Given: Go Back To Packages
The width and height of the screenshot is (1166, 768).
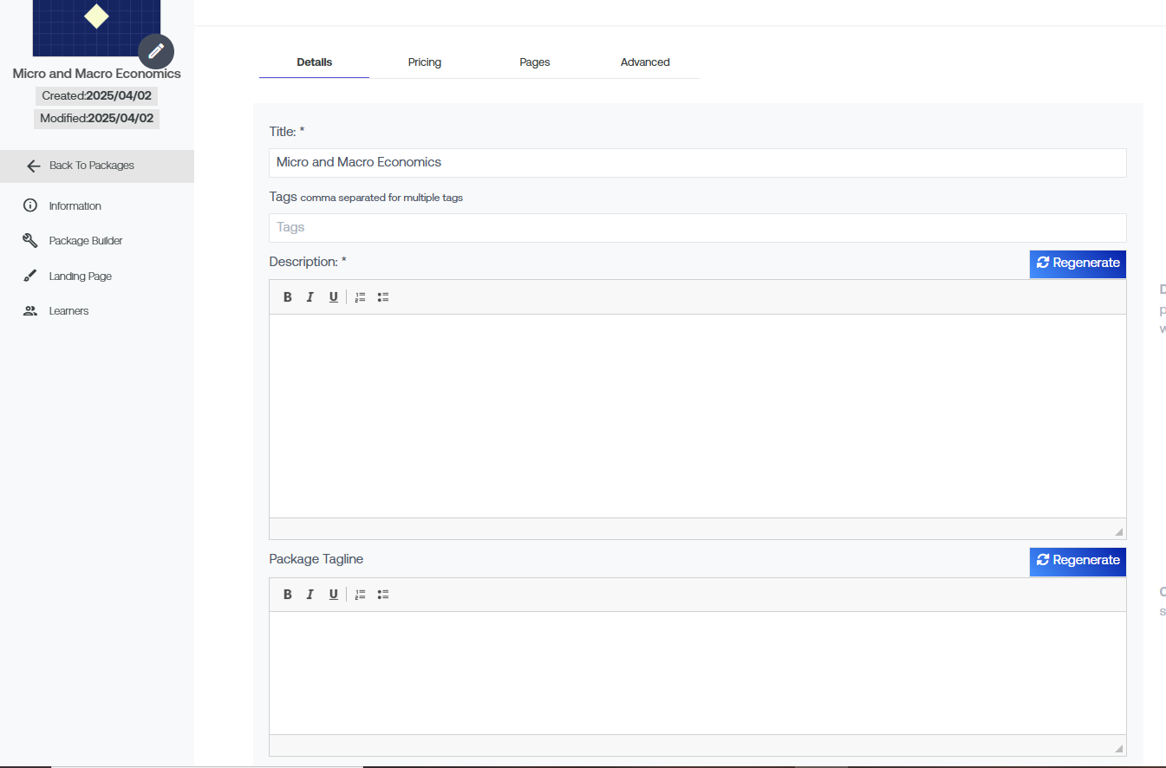Looking at the screenshot, I should tap(91, 166).
